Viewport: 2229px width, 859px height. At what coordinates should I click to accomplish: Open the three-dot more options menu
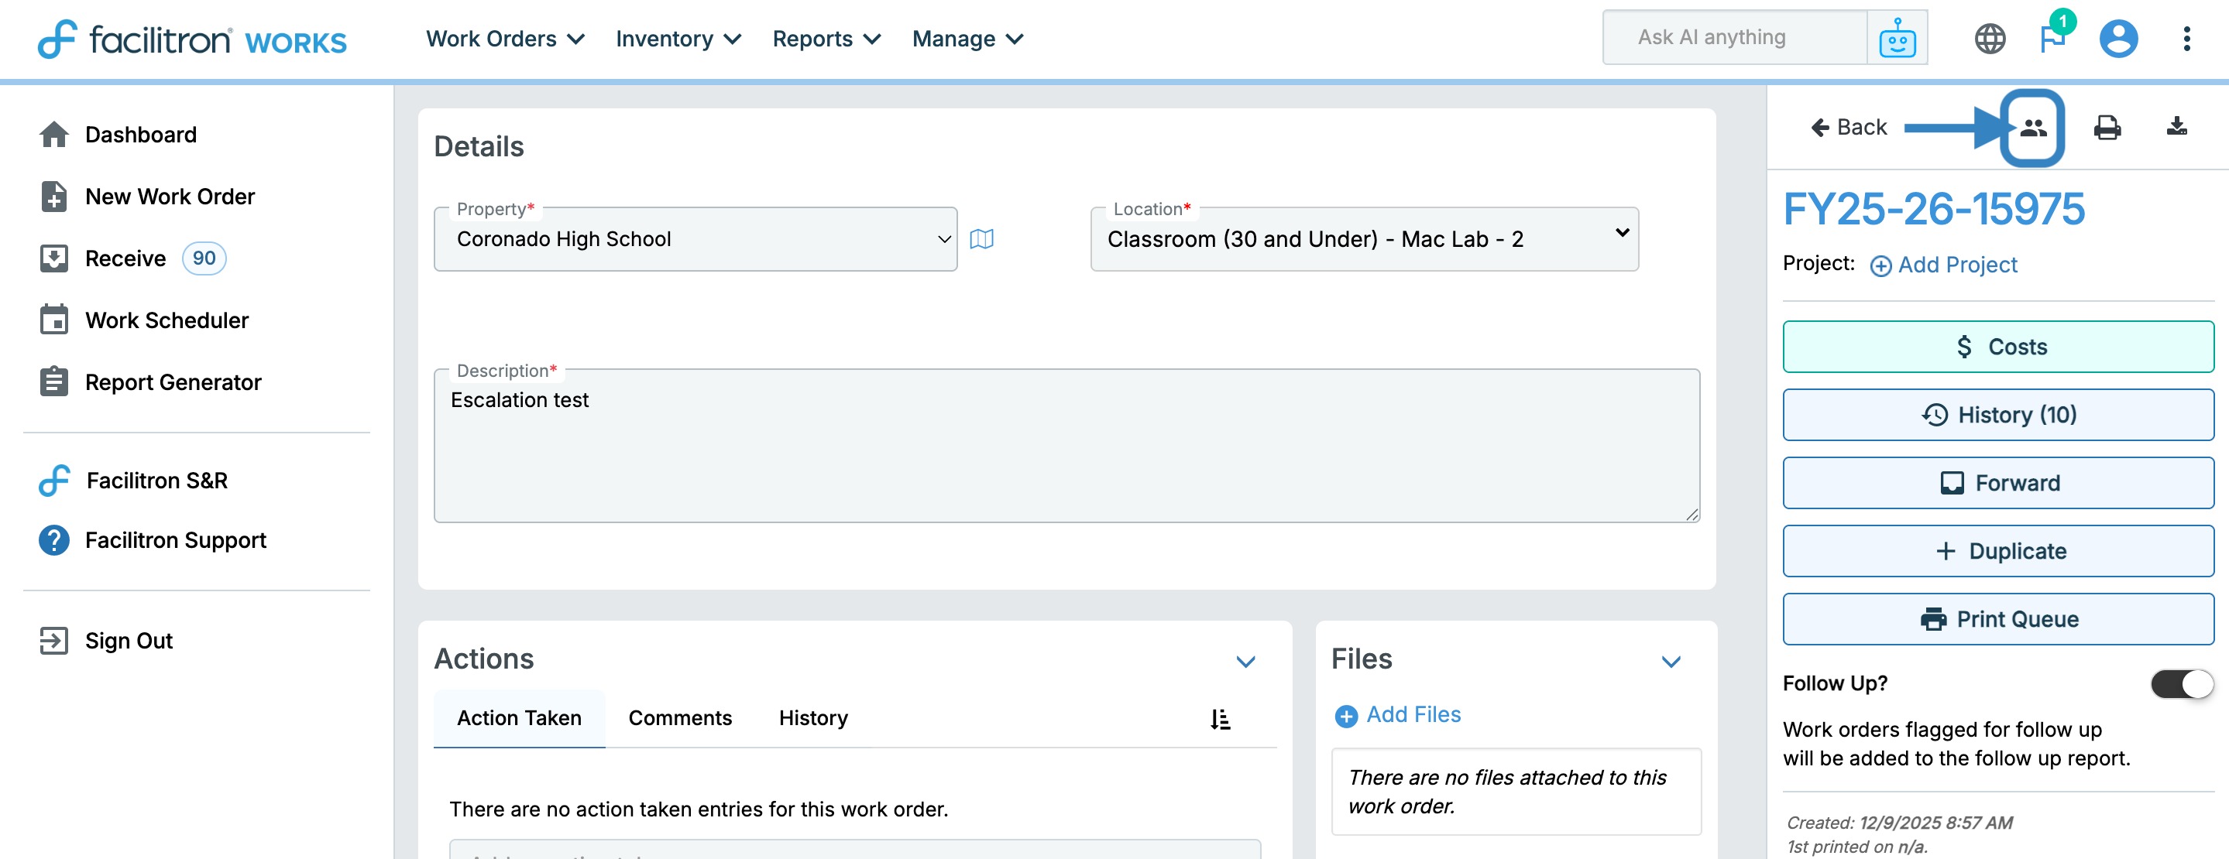click(x=2186, y=38)
